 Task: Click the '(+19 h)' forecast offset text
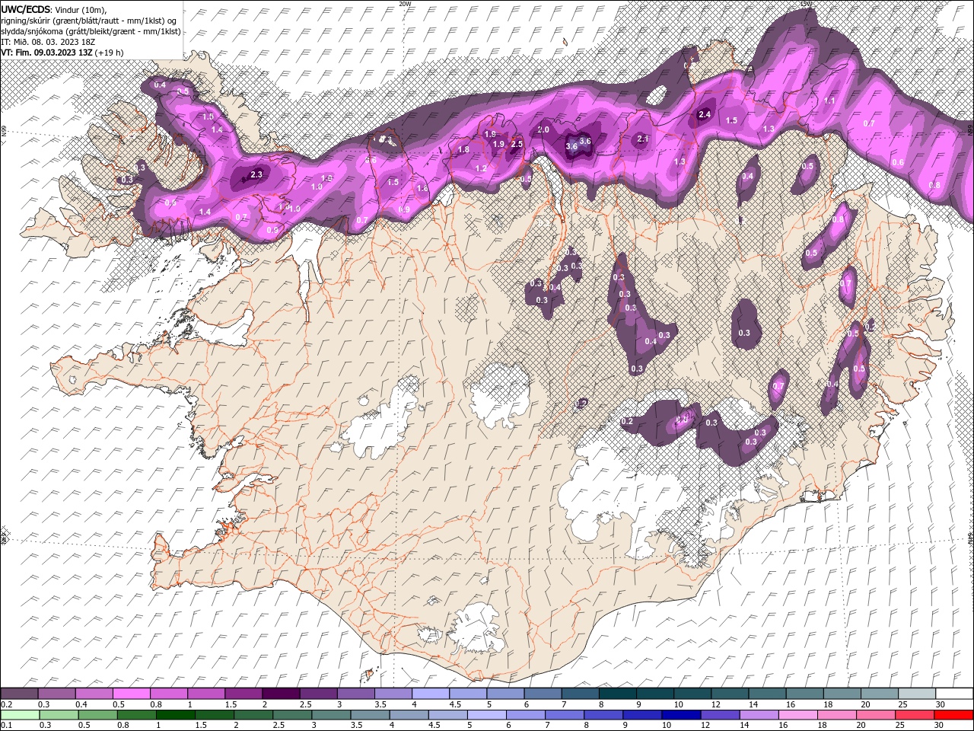pos(110,52)
